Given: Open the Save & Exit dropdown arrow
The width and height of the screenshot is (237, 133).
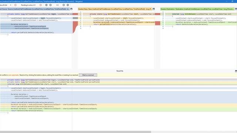Looking at the screenshot, I should [x=11, y=5].
